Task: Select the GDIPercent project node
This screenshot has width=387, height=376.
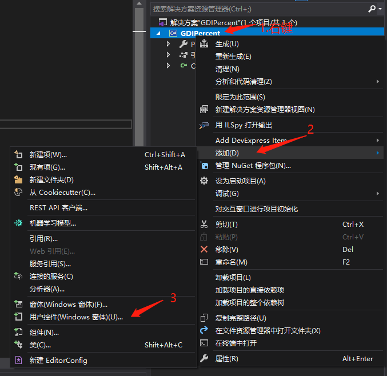Action: point(200,33)
